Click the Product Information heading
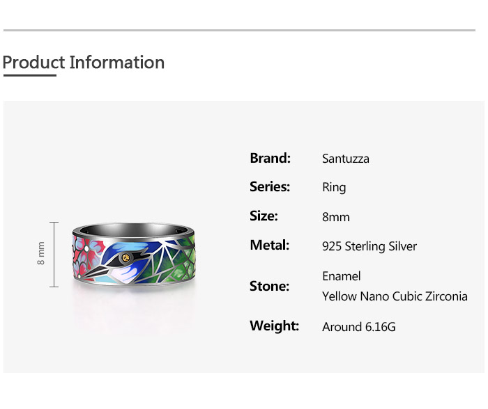488x409 pixels. coord(84,63)
